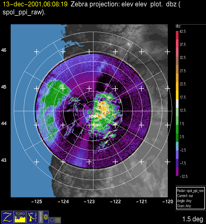Click the '1.5 deg' elevation label
The width and height of the screenshot is (206, 224).
192,219
